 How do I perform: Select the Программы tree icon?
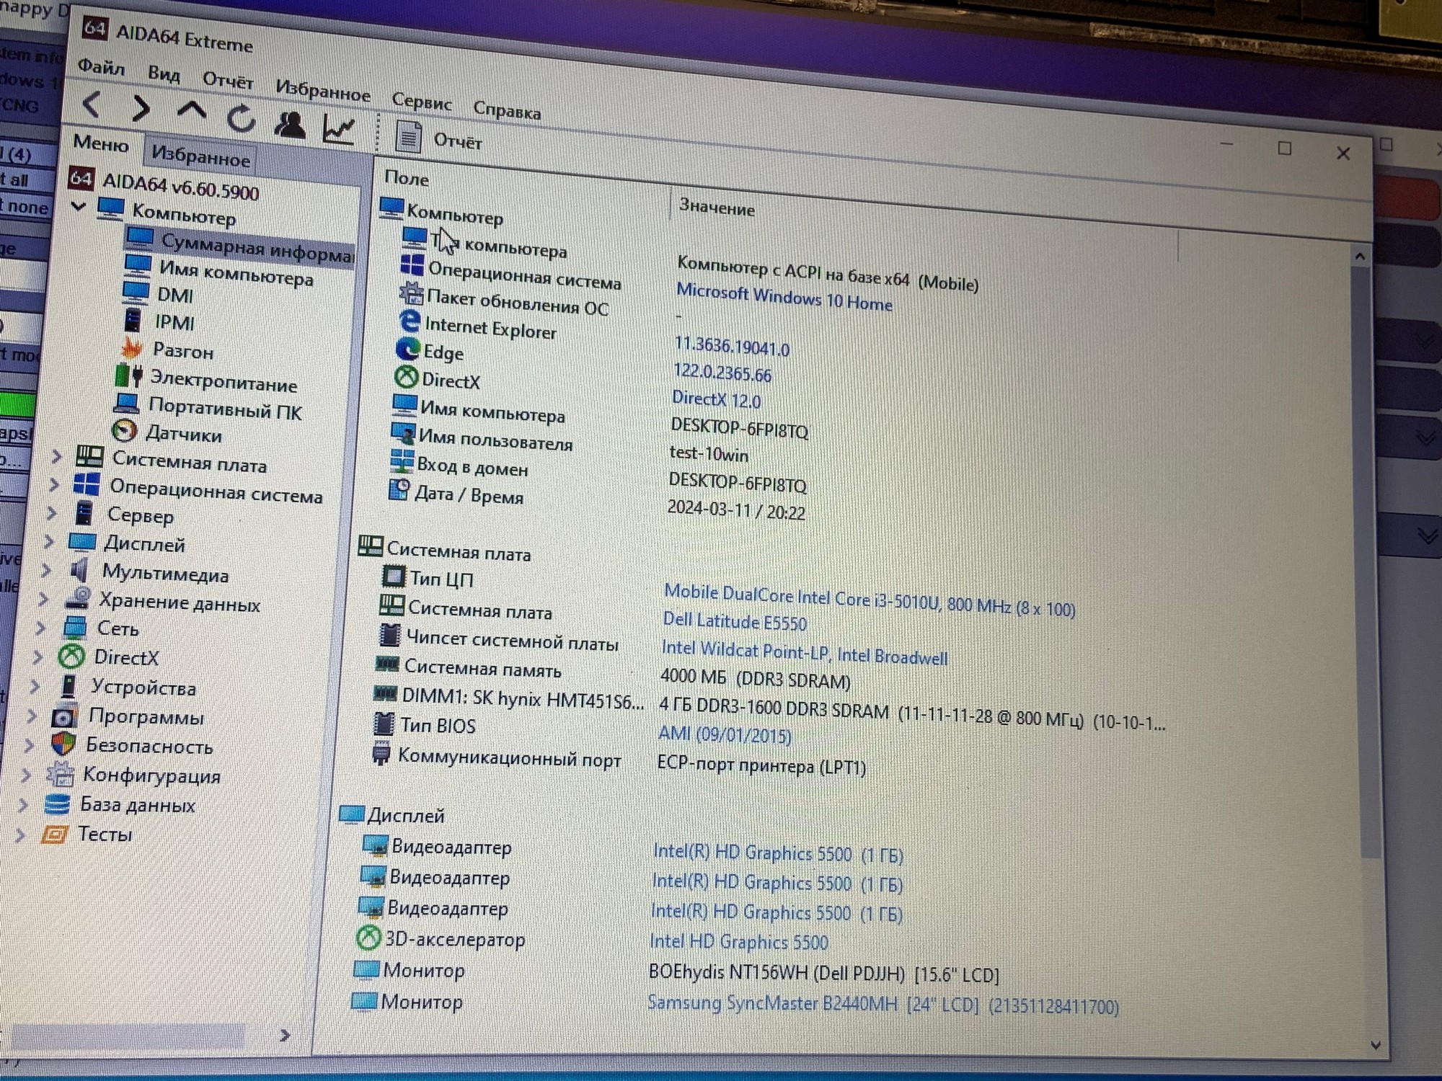pos(64,716)
